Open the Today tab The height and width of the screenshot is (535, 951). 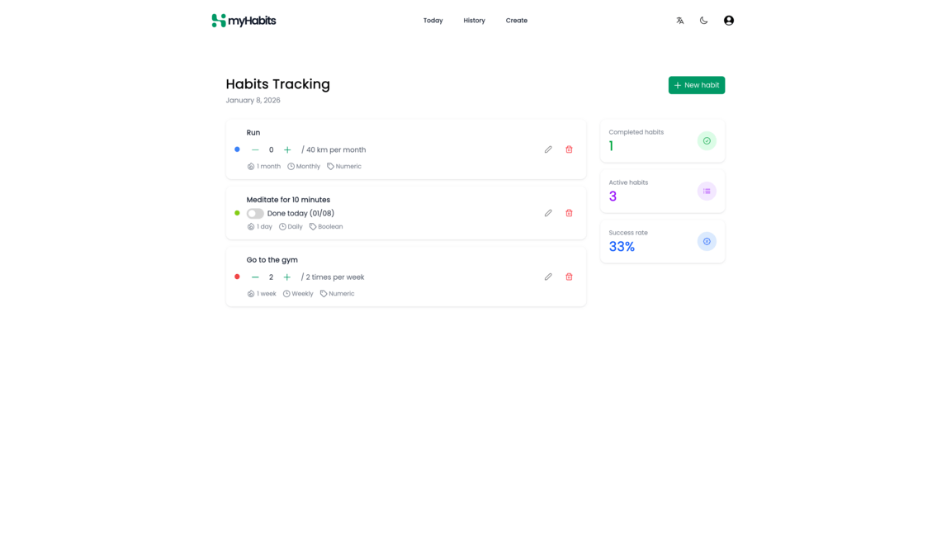point(433,21)
